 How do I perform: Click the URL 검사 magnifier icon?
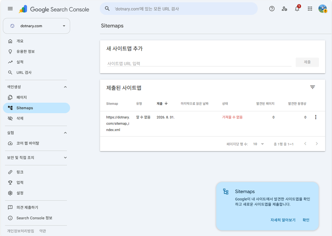pos(10,73)
